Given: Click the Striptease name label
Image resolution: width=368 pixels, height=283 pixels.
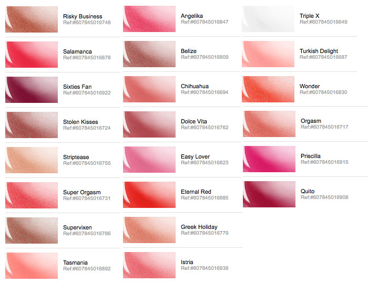Looking at the screenshot, I should point(76,157).
